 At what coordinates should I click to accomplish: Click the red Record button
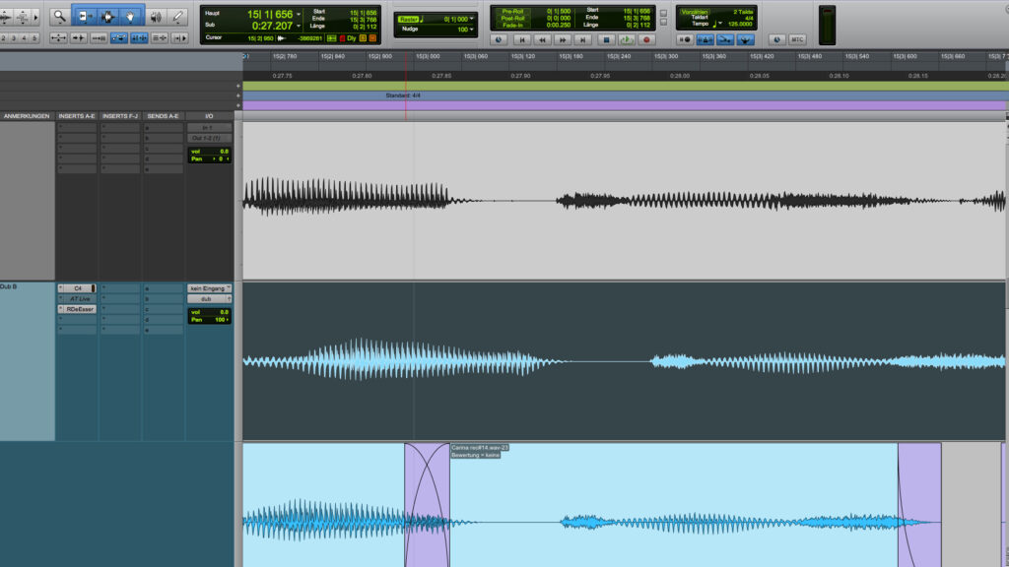[646, 39]
